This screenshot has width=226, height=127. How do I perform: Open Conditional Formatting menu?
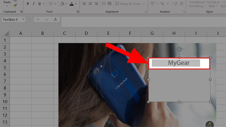pyautogui.click(x=197, y=4)
